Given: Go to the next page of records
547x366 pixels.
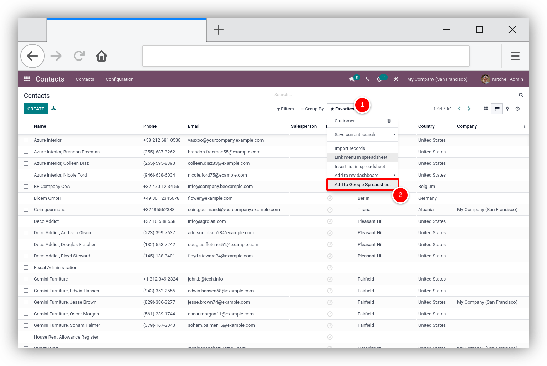Looking at the screenshot, I should click(469, 109).
